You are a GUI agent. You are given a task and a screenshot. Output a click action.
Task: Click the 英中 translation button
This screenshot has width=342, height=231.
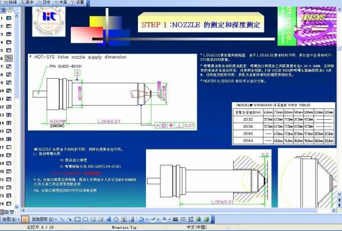pos(27,2)
